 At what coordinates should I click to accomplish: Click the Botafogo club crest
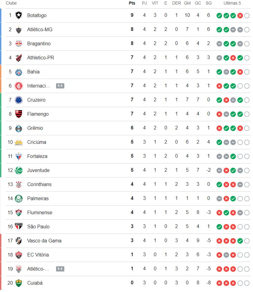tap(19, 15)
